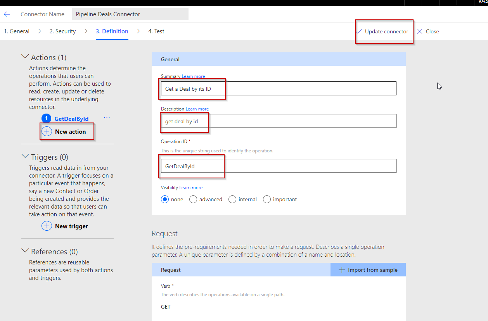488x321 pixels.
Task: Open the Visibility Learn more link
Action: 191,188
